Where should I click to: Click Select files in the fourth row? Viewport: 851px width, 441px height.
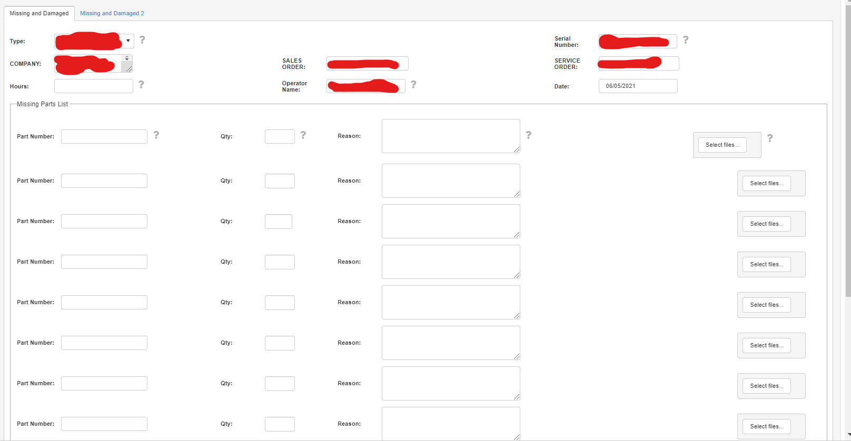(x=767, y=264)
